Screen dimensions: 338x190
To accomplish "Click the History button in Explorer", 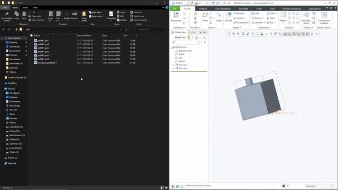I will coord(122,20).
